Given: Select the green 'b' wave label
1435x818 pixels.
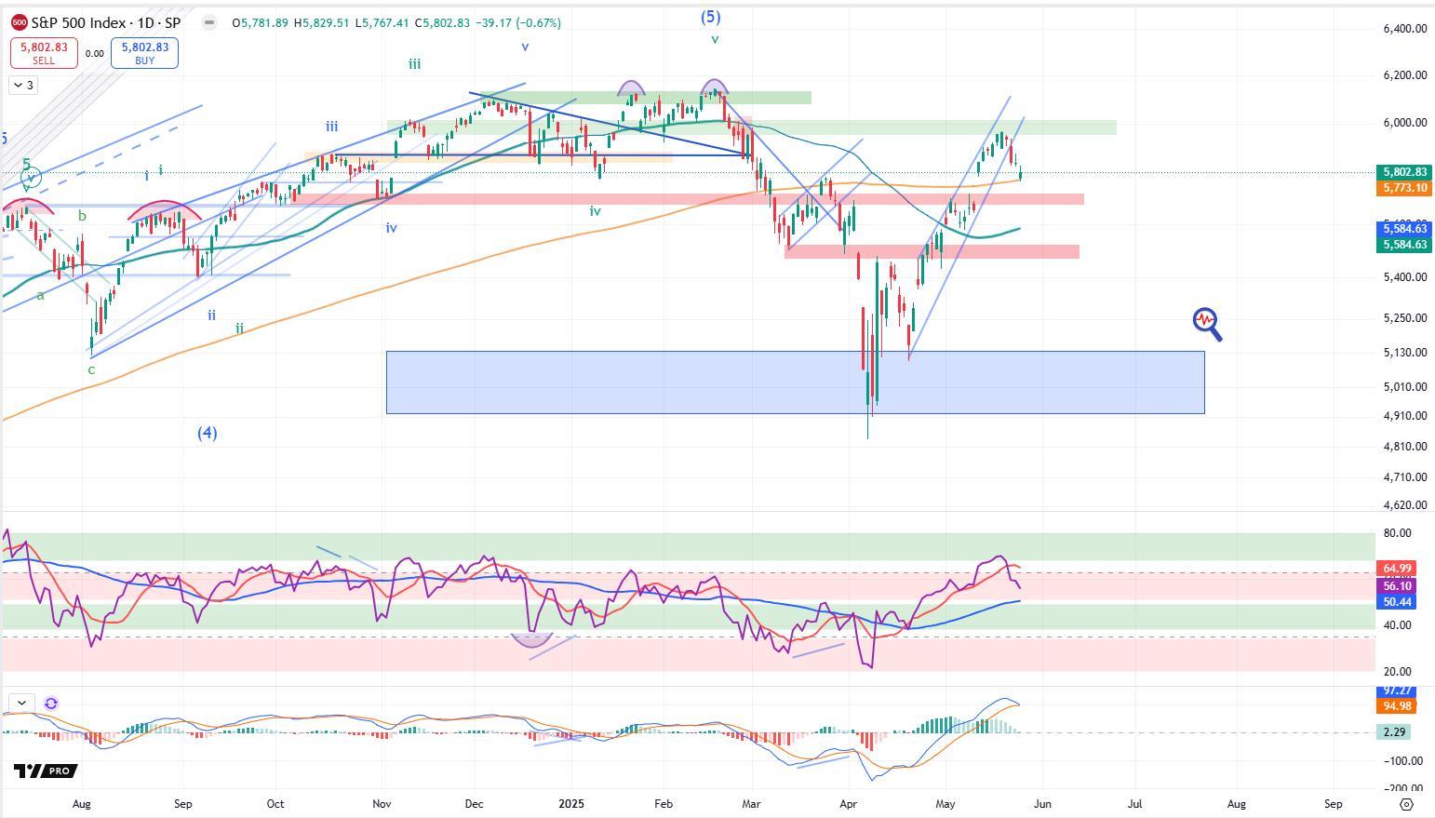Looking at the screenshot, I should [x=82, y=216].
